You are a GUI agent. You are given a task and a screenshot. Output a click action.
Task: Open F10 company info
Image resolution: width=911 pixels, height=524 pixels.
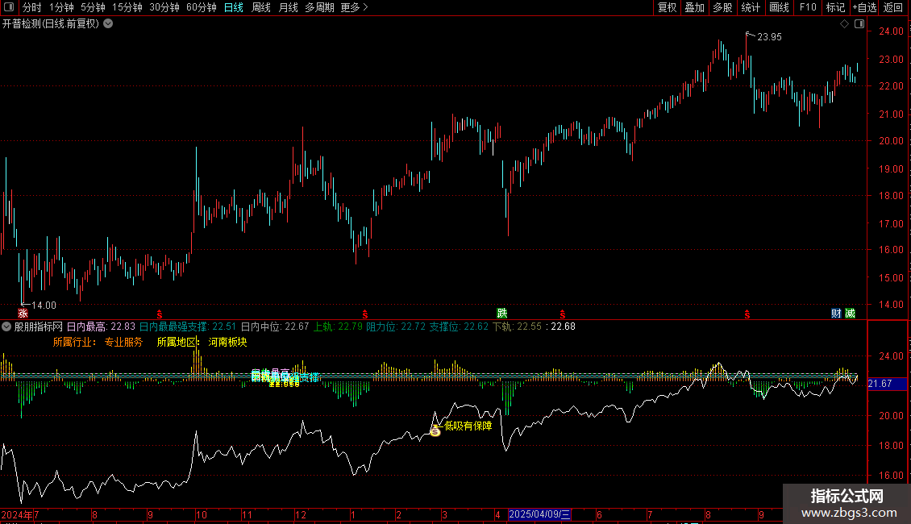point(808,7)
